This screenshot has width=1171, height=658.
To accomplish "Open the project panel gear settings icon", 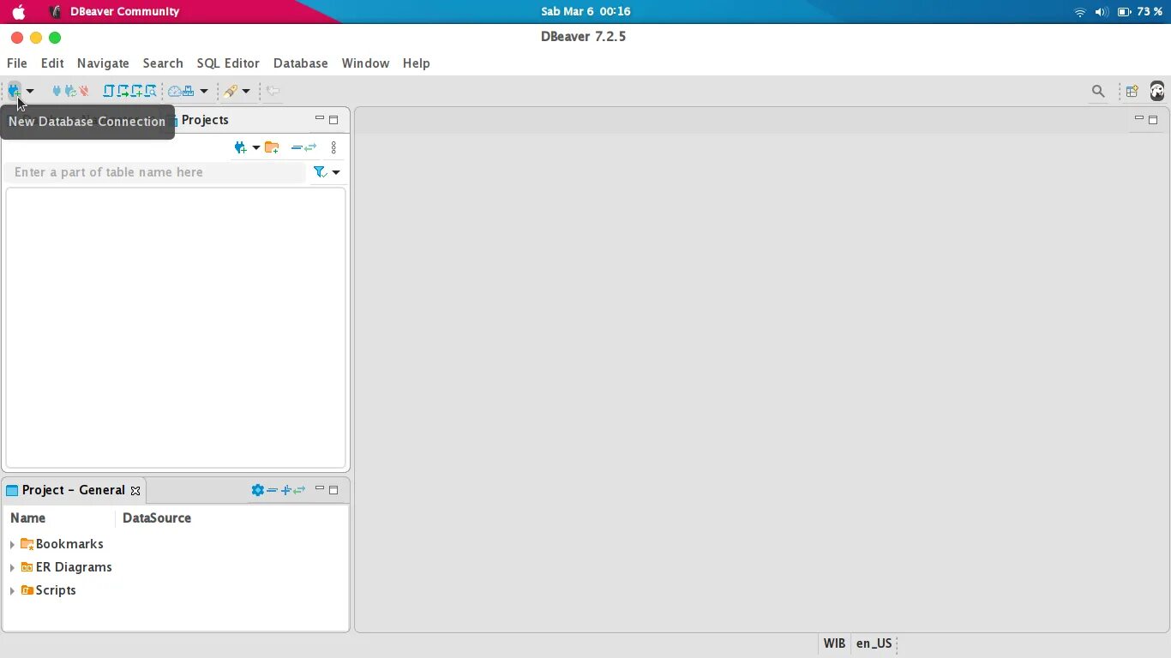I will click(257, 490).
